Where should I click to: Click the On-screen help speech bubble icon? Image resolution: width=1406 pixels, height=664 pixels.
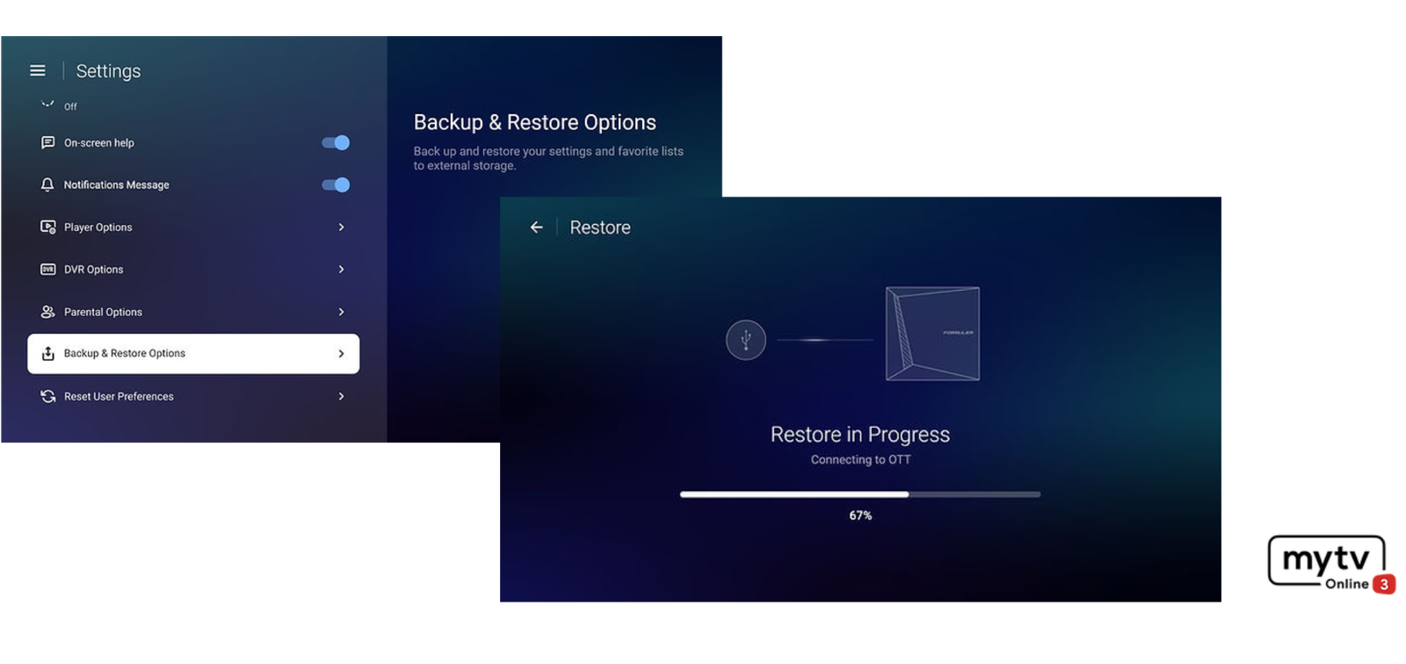click(x=47, y=142)
